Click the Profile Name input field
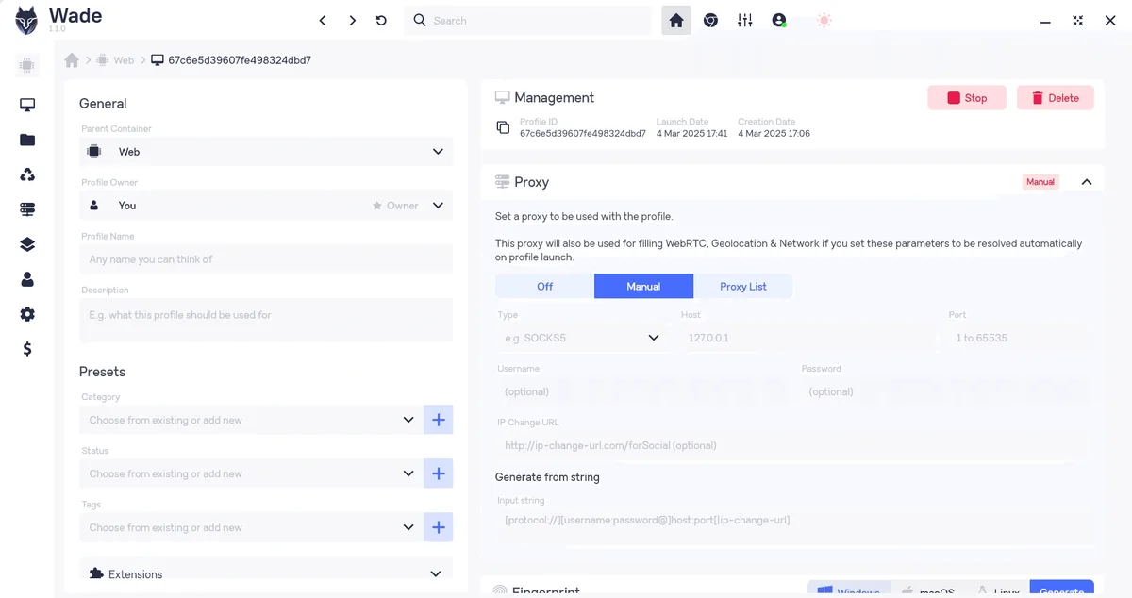The width and height of the screenshot is (1132, 598). pyautogui.click(x=266, y=259)
